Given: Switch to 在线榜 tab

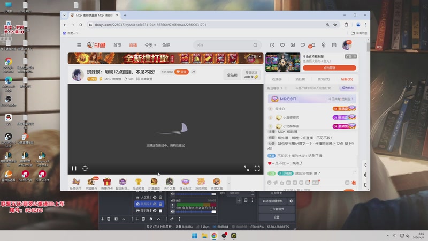Looking at the screenshot, I should point(277,79).
